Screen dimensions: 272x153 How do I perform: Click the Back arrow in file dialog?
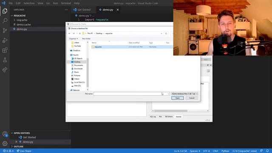point(69,33)
